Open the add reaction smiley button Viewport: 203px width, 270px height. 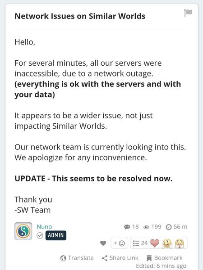(x=120, y=243)
